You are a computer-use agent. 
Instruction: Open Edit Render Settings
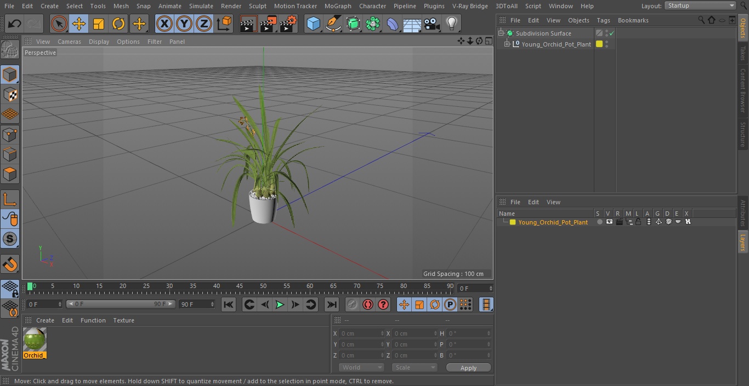click(288, 24)
